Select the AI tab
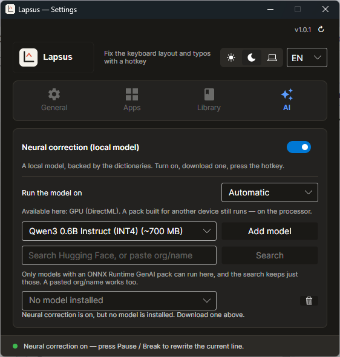The width and height of the screenshot is (340, 357). click(x=287, y=100)
